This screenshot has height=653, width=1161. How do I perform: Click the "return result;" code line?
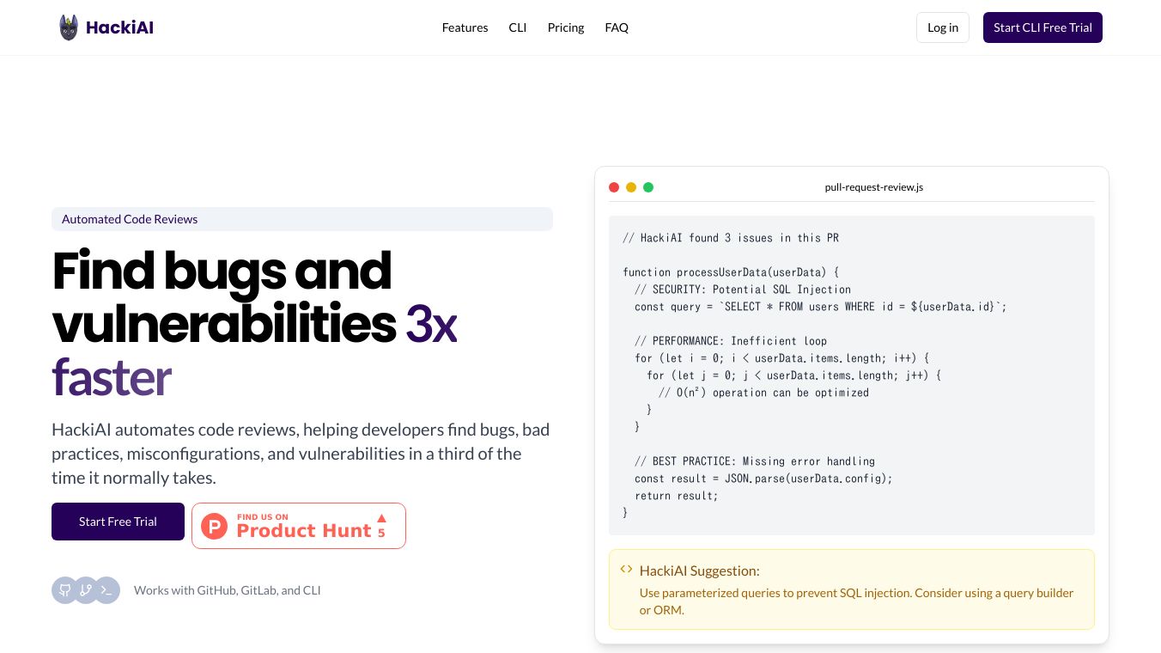click(x=677, y=496)
